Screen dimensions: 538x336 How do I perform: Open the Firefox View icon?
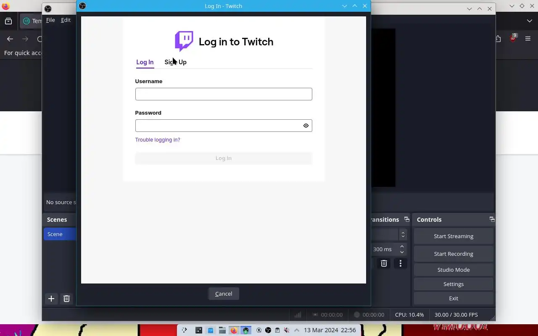pyautogui.click(x=8, y=21)
